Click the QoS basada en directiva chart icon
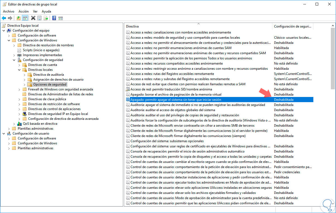Viewport: 336px width, 213px height. 19,124
